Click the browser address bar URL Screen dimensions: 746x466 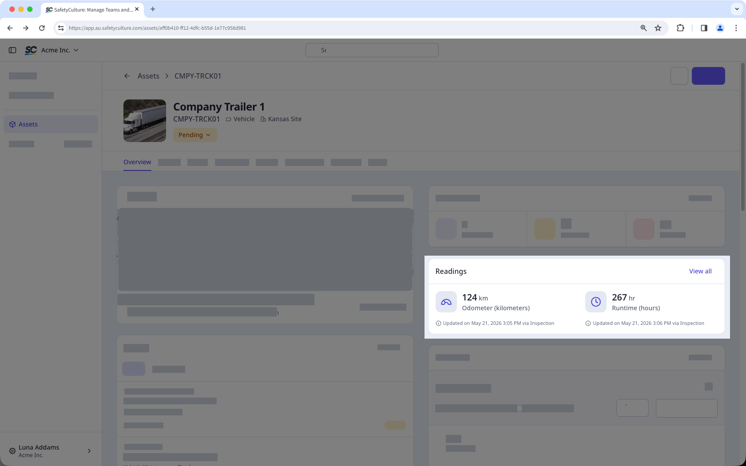tap(157, 28)
